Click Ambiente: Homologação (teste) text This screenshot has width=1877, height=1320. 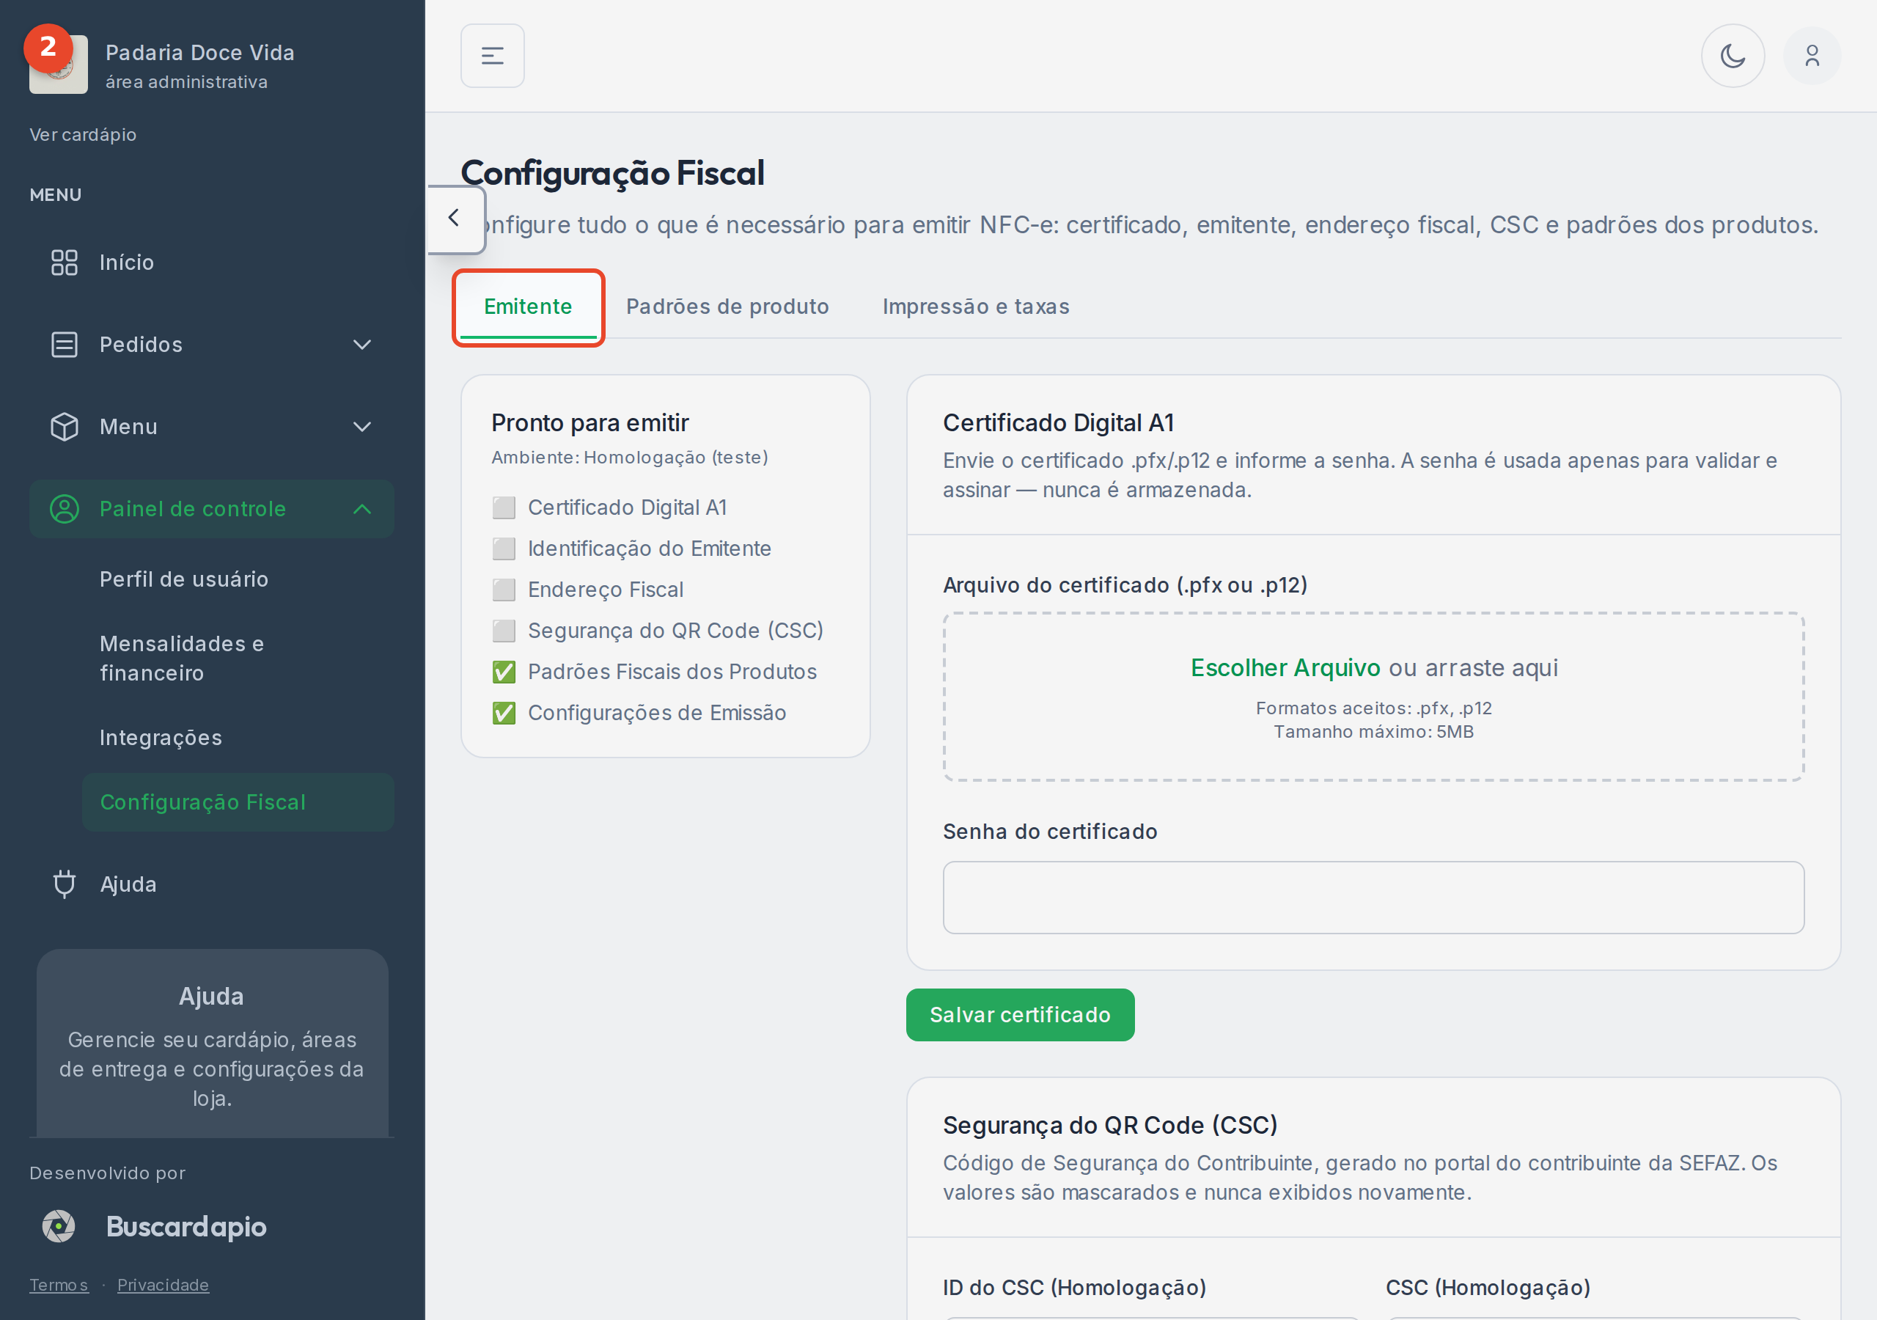click(630, 457)
